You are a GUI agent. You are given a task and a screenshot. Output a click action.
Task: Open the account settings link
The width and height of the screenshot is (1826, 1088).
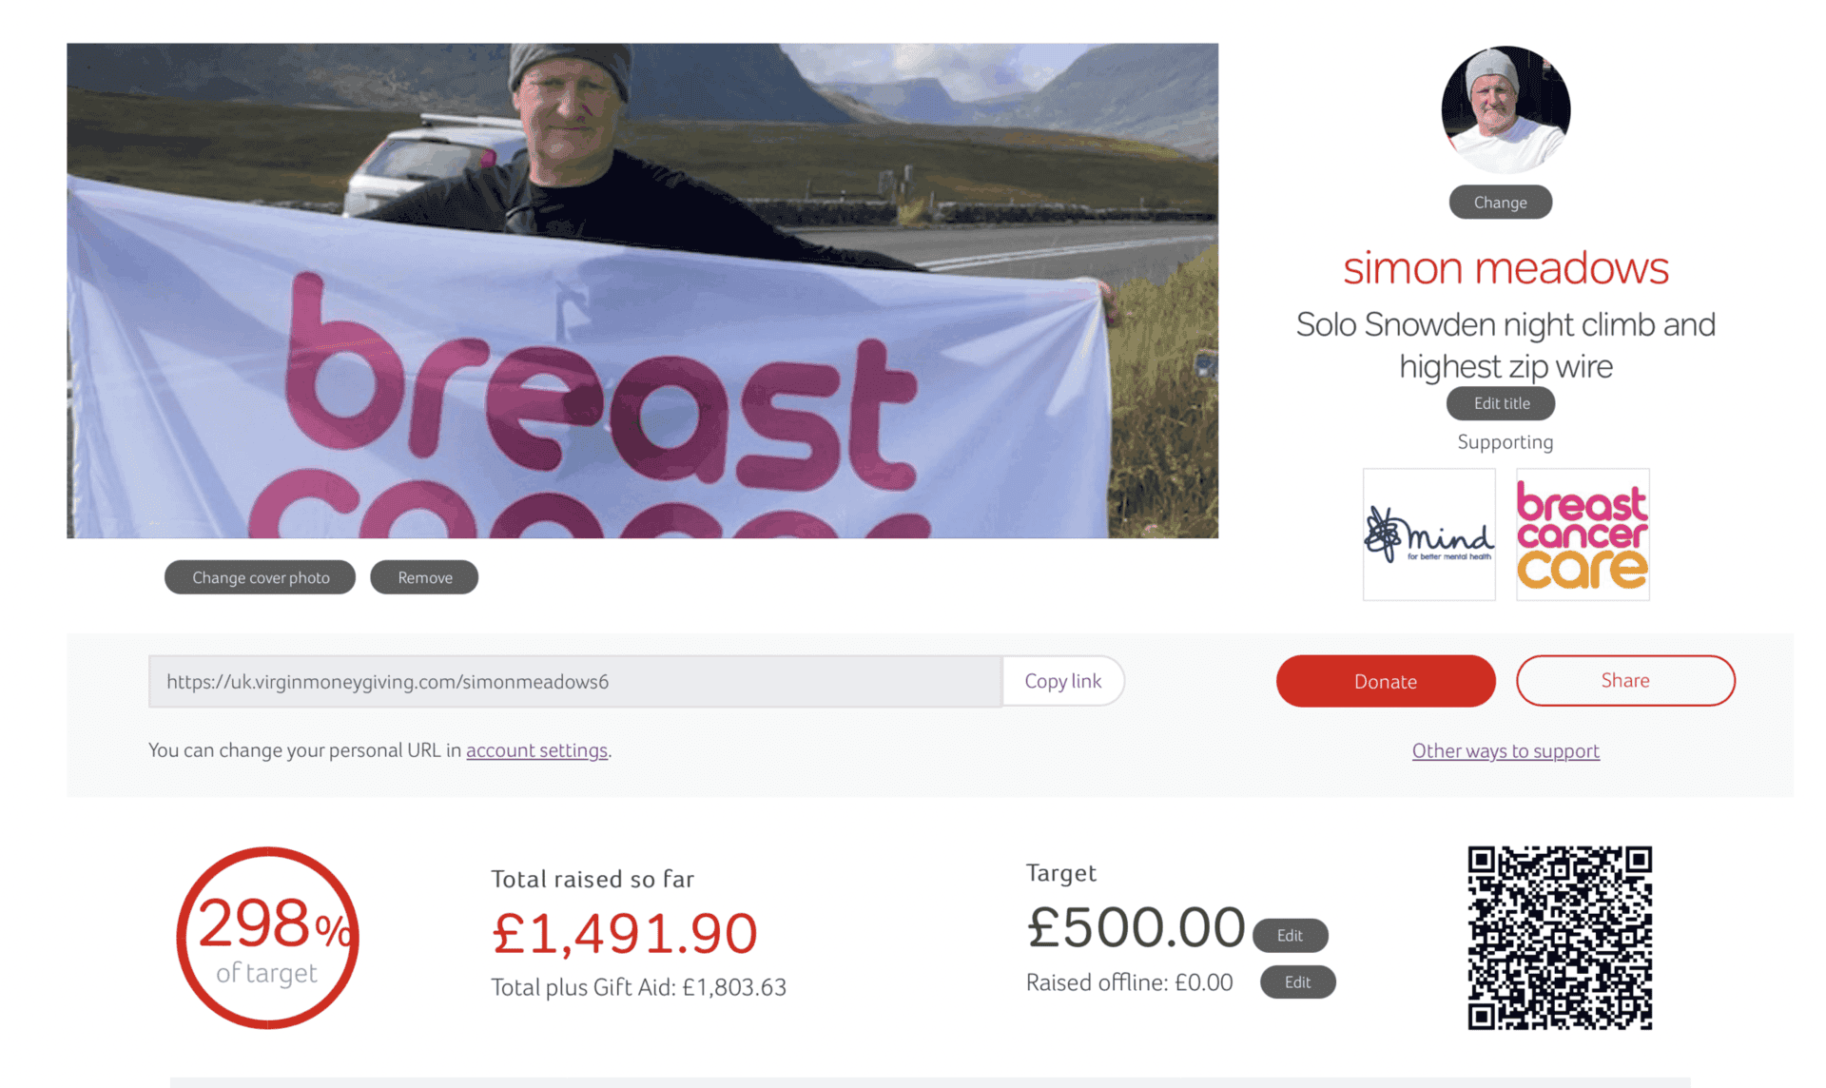(536, 750)
